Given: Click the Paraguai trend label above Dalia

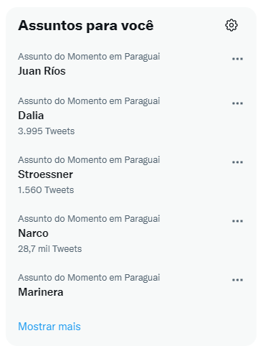Looking at the screenshot, I should pyautogui.click(x=89, y=101).
